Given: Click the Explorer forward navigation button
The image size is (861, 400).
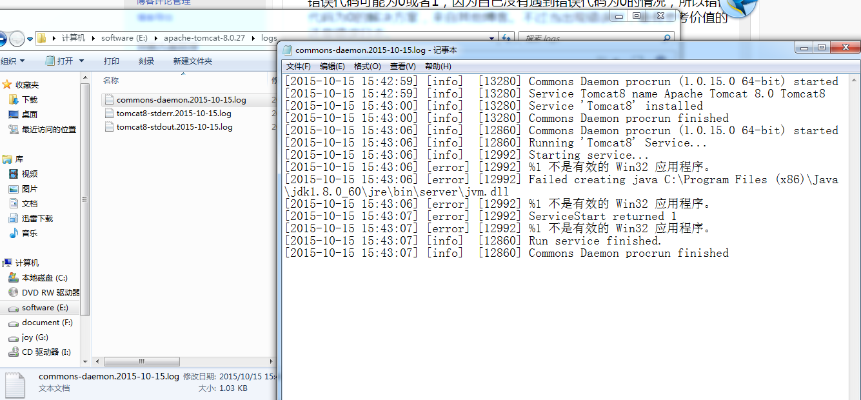Looking at the screenshot, I should [17, 39].
